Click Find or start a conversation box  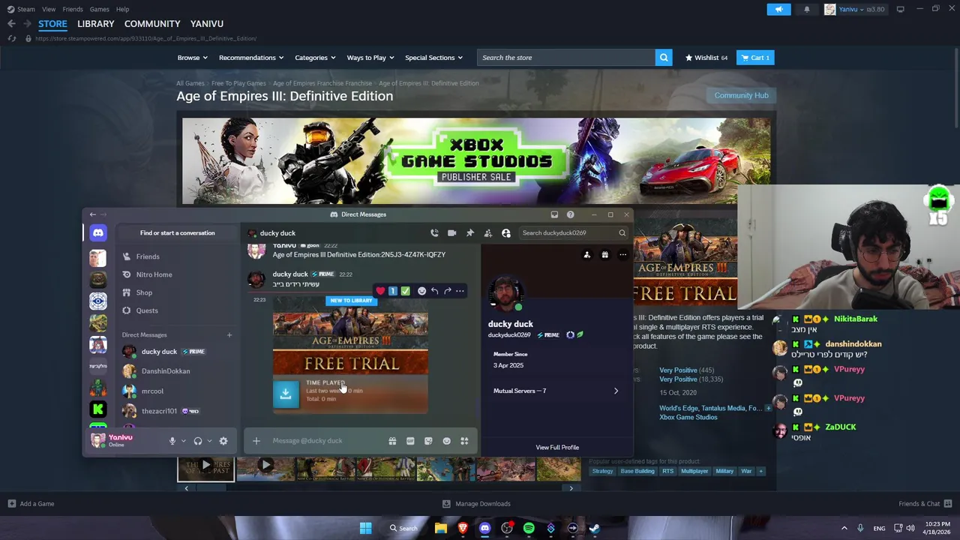pos(178,233)
